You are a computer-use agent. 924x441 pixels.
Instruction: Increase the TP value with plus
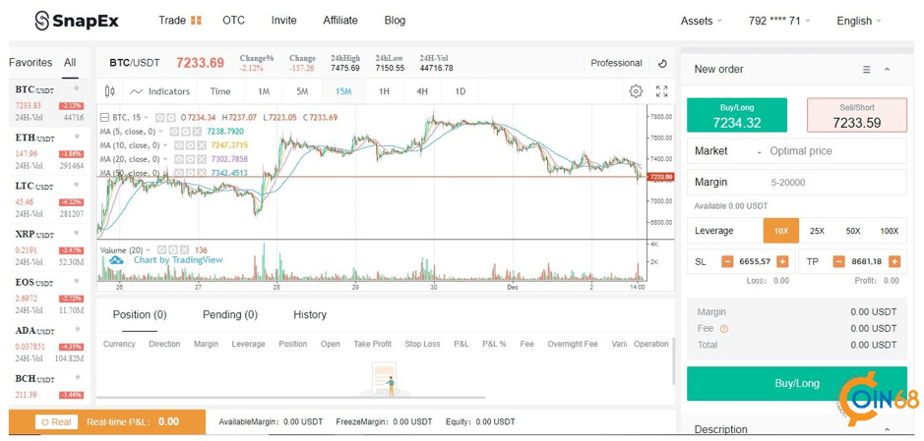pyautogui.click(x=894, y=261)
